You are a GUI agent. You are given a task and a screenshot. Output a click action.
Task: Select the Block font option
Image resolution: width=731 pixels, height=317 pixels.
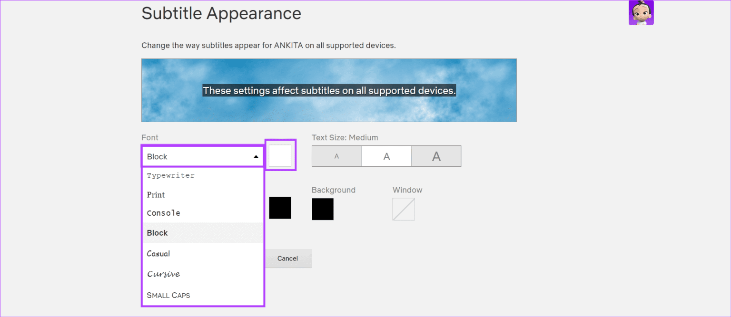point(157,233)
